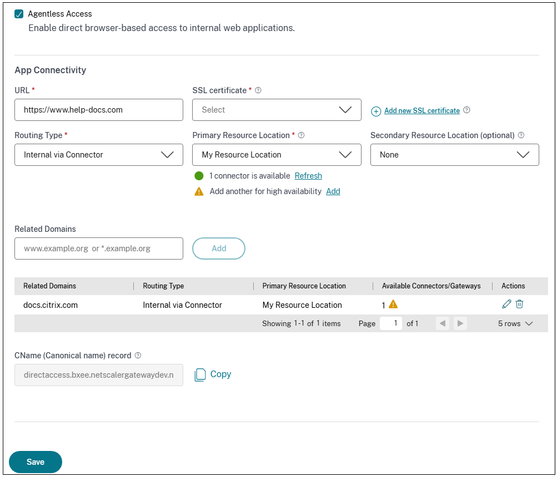Click the Primary Resource Location help icon
Viewport: 557px width, 477px height.
[301, 135]
